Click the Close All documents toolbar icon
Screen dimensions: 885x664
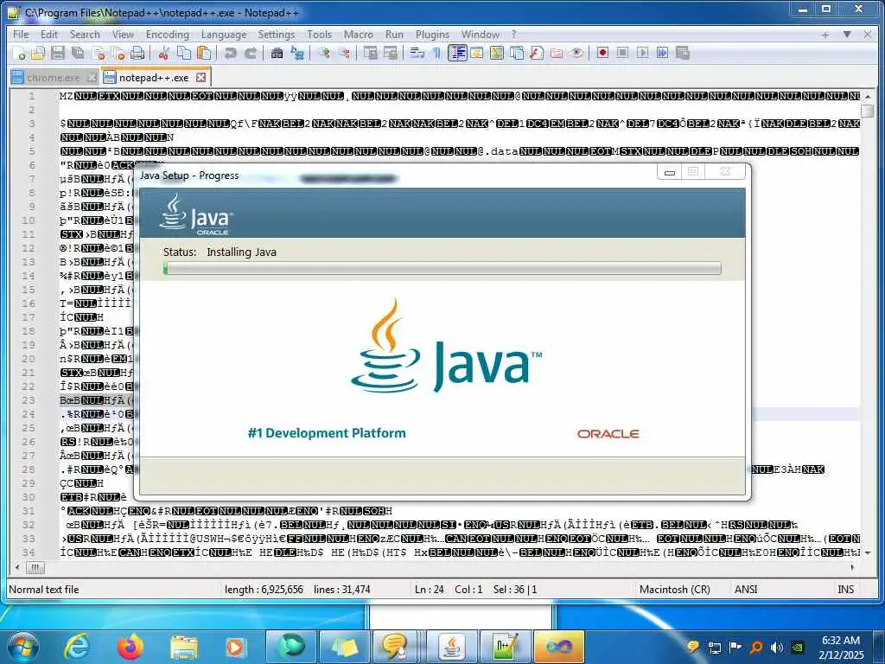(x=118, y=53)
